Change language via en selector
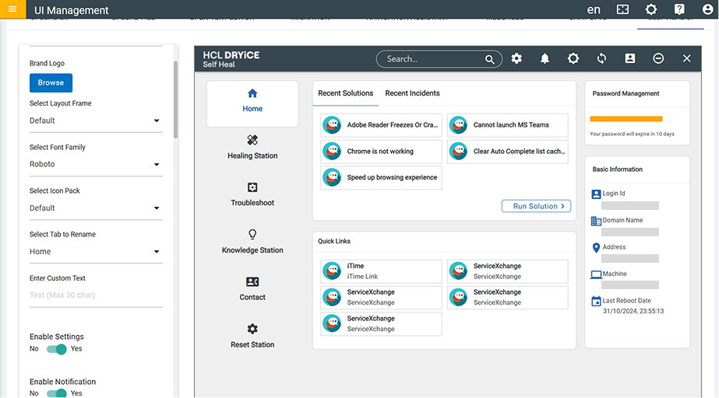Viewport: 719px width, 398px height. [594, 9]
